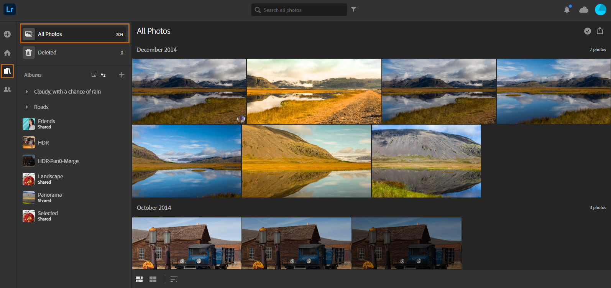The width and height of the screenshot is (611, 288).
Task: Select the middle October 2014 truck photo
Action: coord(297,244)
